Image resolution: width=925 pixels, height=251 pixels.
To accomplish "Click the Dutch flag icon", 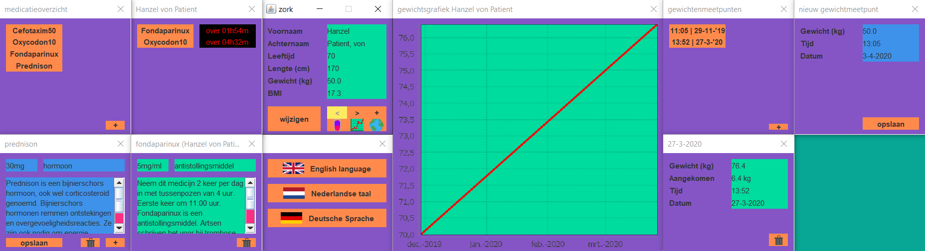I will (x=294, y=193).
